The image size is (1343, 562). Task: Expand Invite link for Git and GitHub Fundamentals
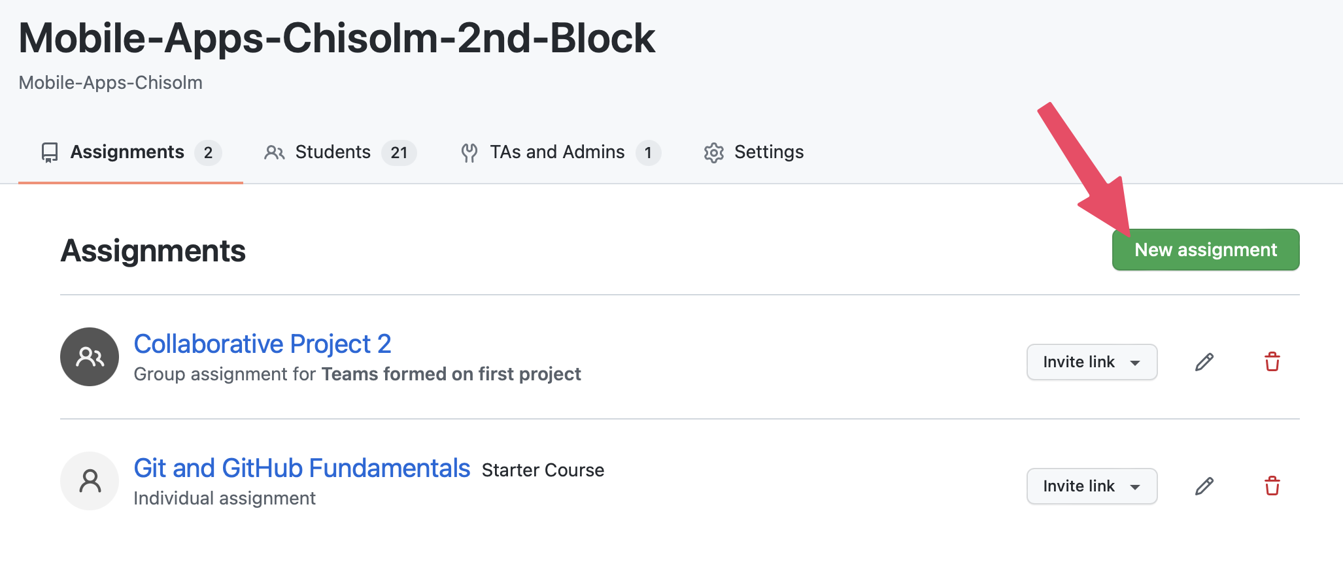click(1091, 486)
